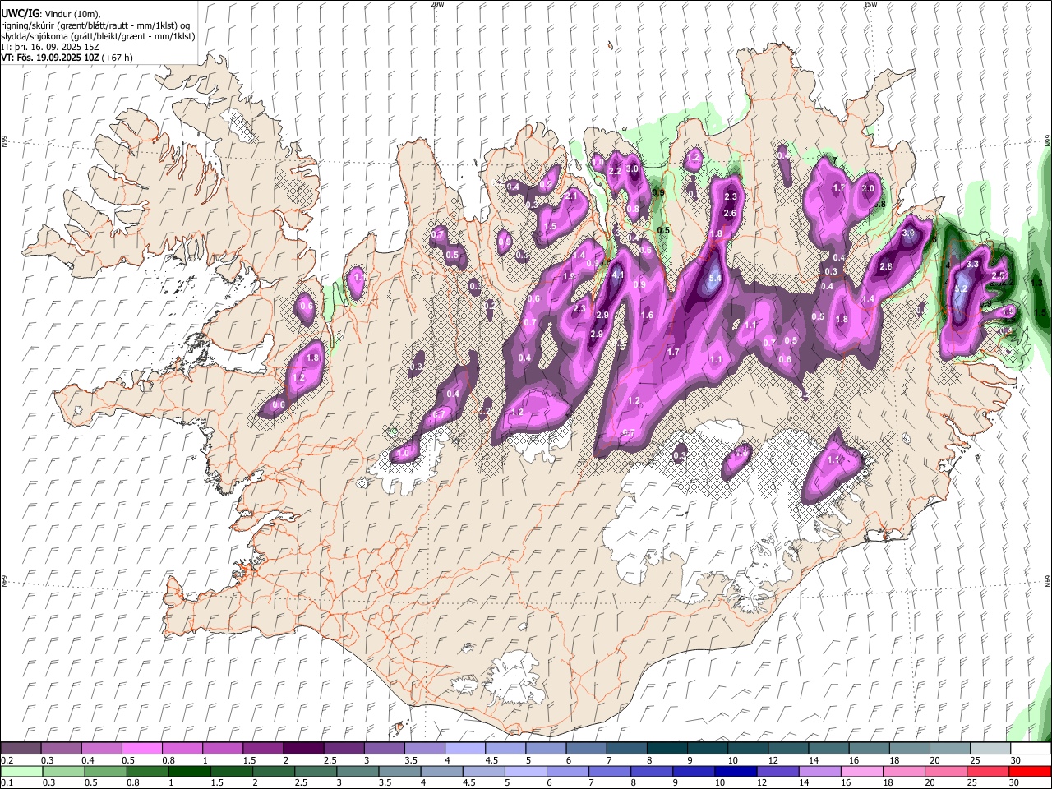Click the "15W" longitude label at top

pos(870,4)
